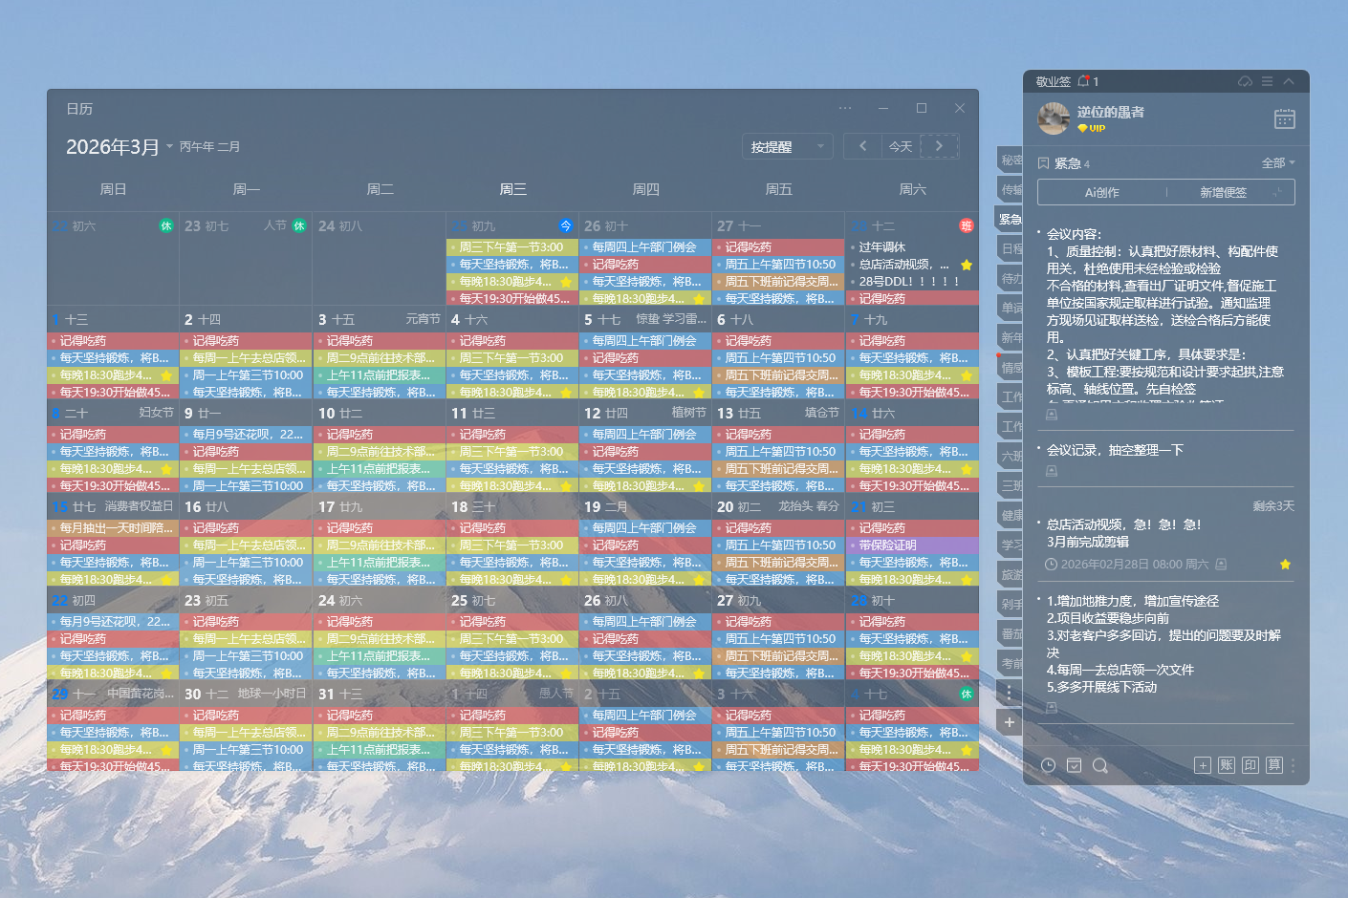This screenshot has height=898, width=1348.
Task: Star the 总店活动视频 note
Action: (1285, 565)
